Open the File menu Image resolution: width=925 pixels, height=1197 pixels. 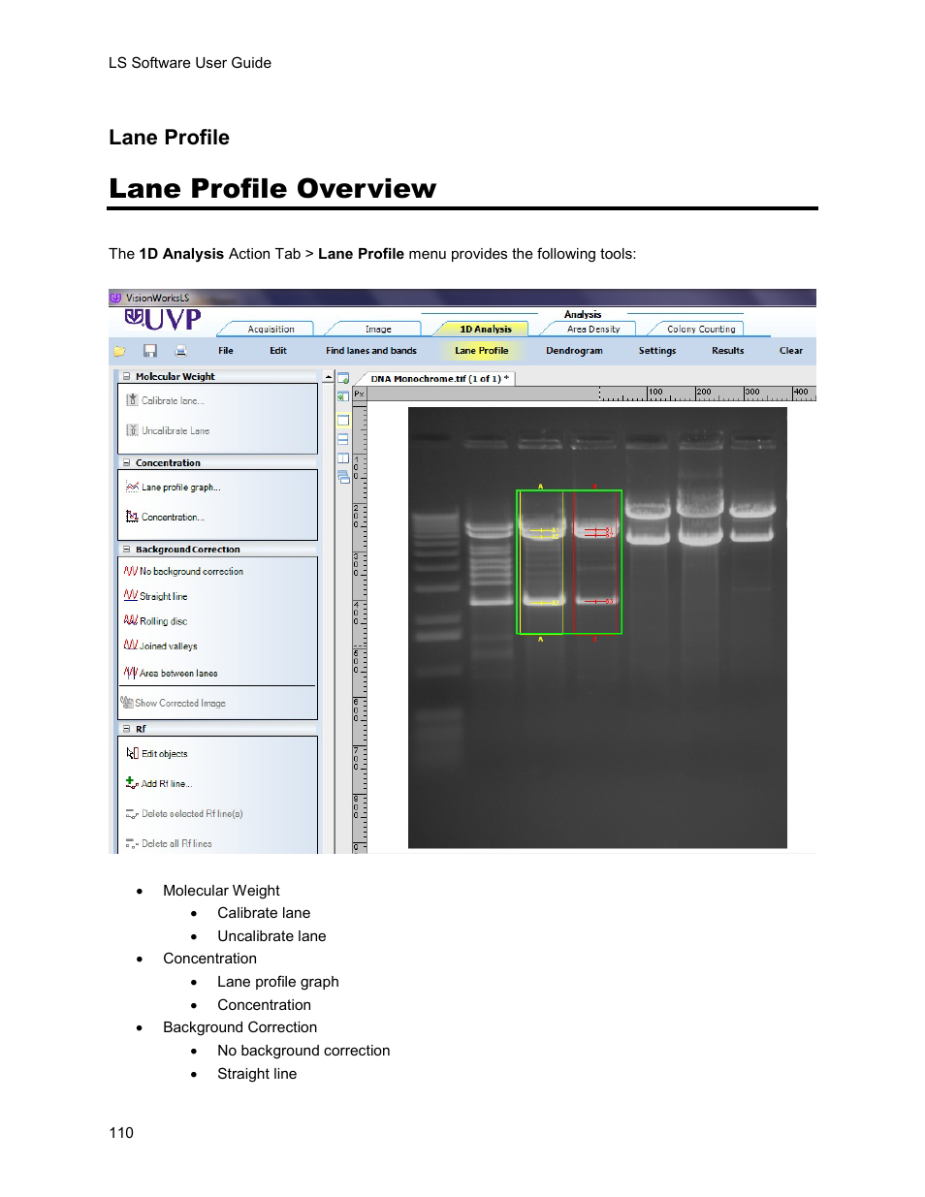point(226,351)
